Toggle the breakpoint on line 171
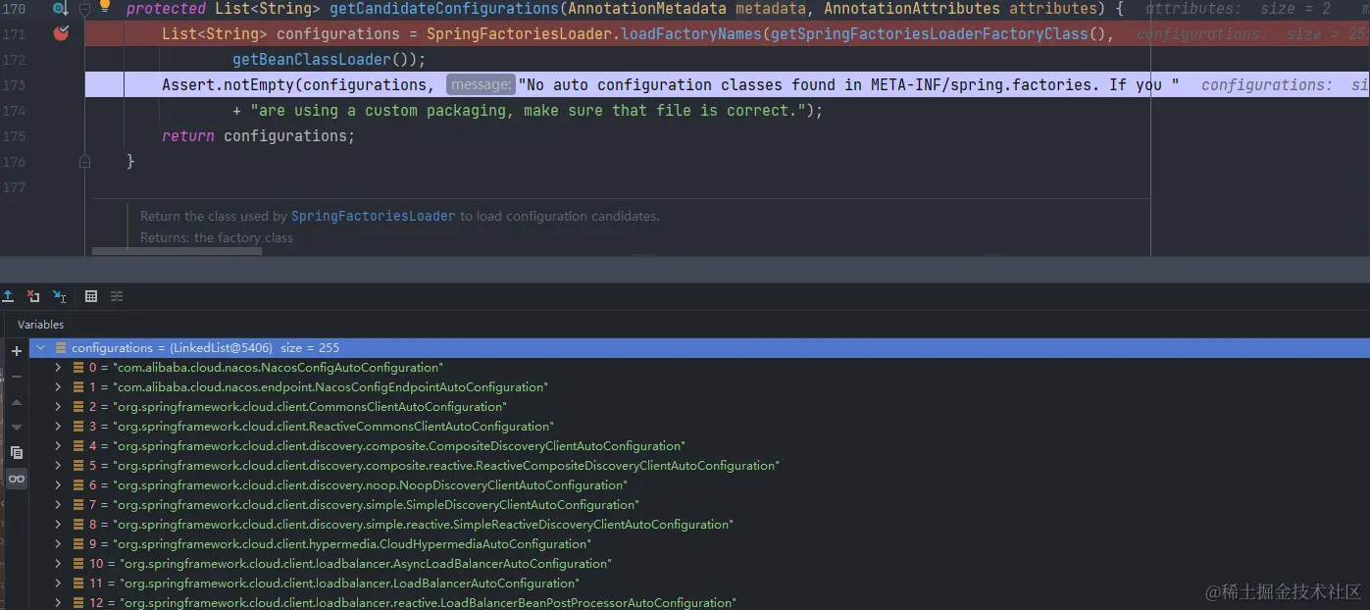The image size is (1370, 610). 61,33
